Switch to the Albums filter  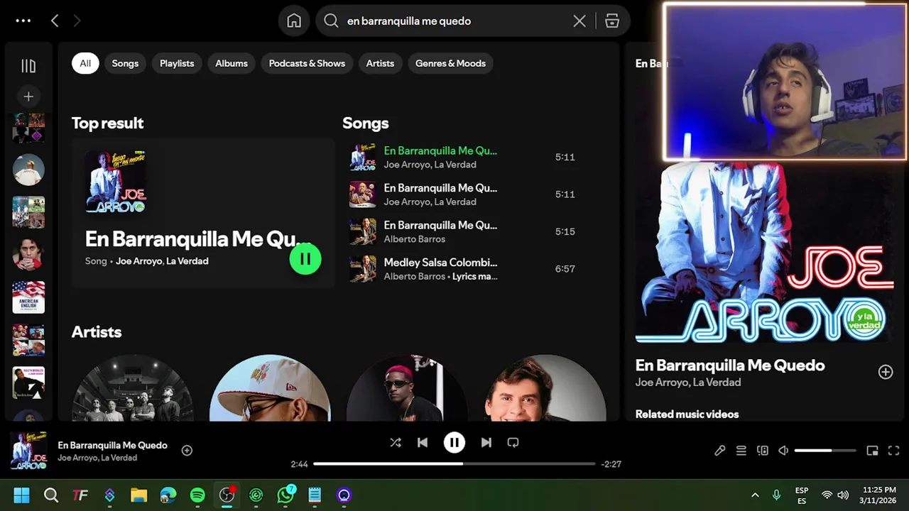pyautogui.click(x=232, y=63)
